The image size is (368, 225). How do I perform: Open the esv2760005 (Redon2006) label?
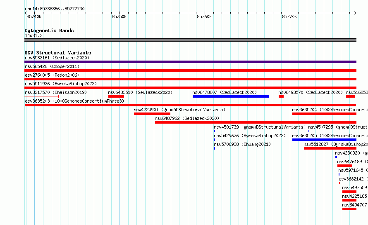(x=52, y=75)
